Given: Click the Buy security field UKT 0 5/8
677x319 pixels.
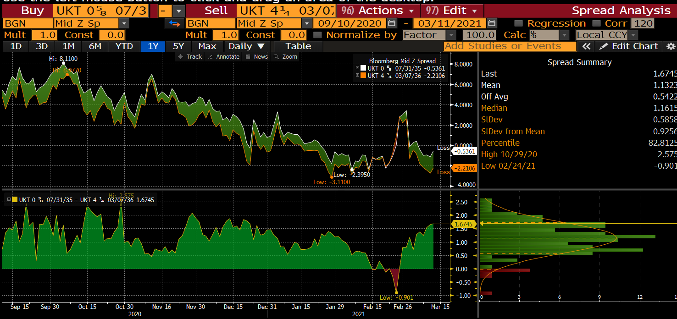Looking at the screenshot, I should (x=100, y=11).
